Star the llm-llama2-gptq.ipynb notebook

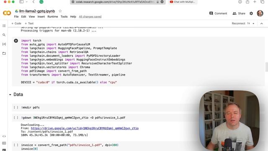point(60,11)
